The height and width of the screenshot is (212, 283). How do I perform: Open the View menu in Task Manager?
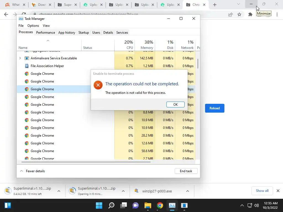[x=46, y=26]
